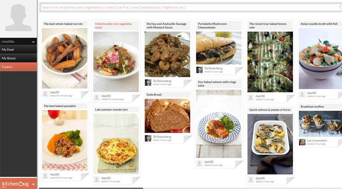Click the page-curl corner on Soda Bread card
The image size is (342, 189).
187,139
